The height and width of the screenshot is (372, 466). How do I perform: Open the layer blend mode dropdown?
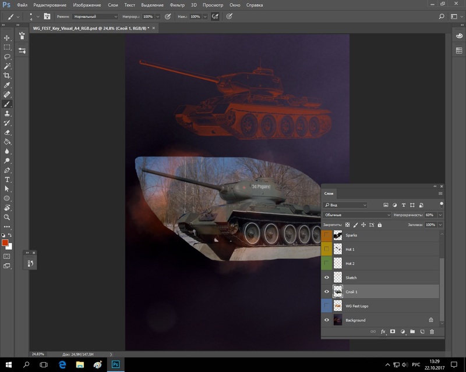tap(357, 215)
